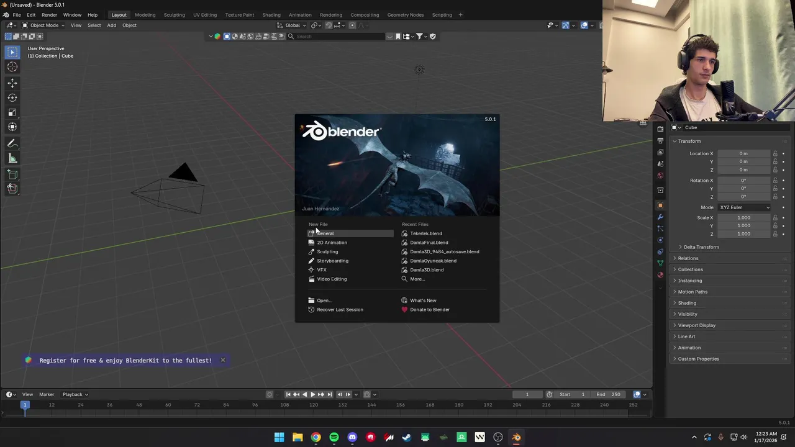This screenshot has height=447, width=795.
Task: Collapse the Transform panel
Action: [689, 141]
